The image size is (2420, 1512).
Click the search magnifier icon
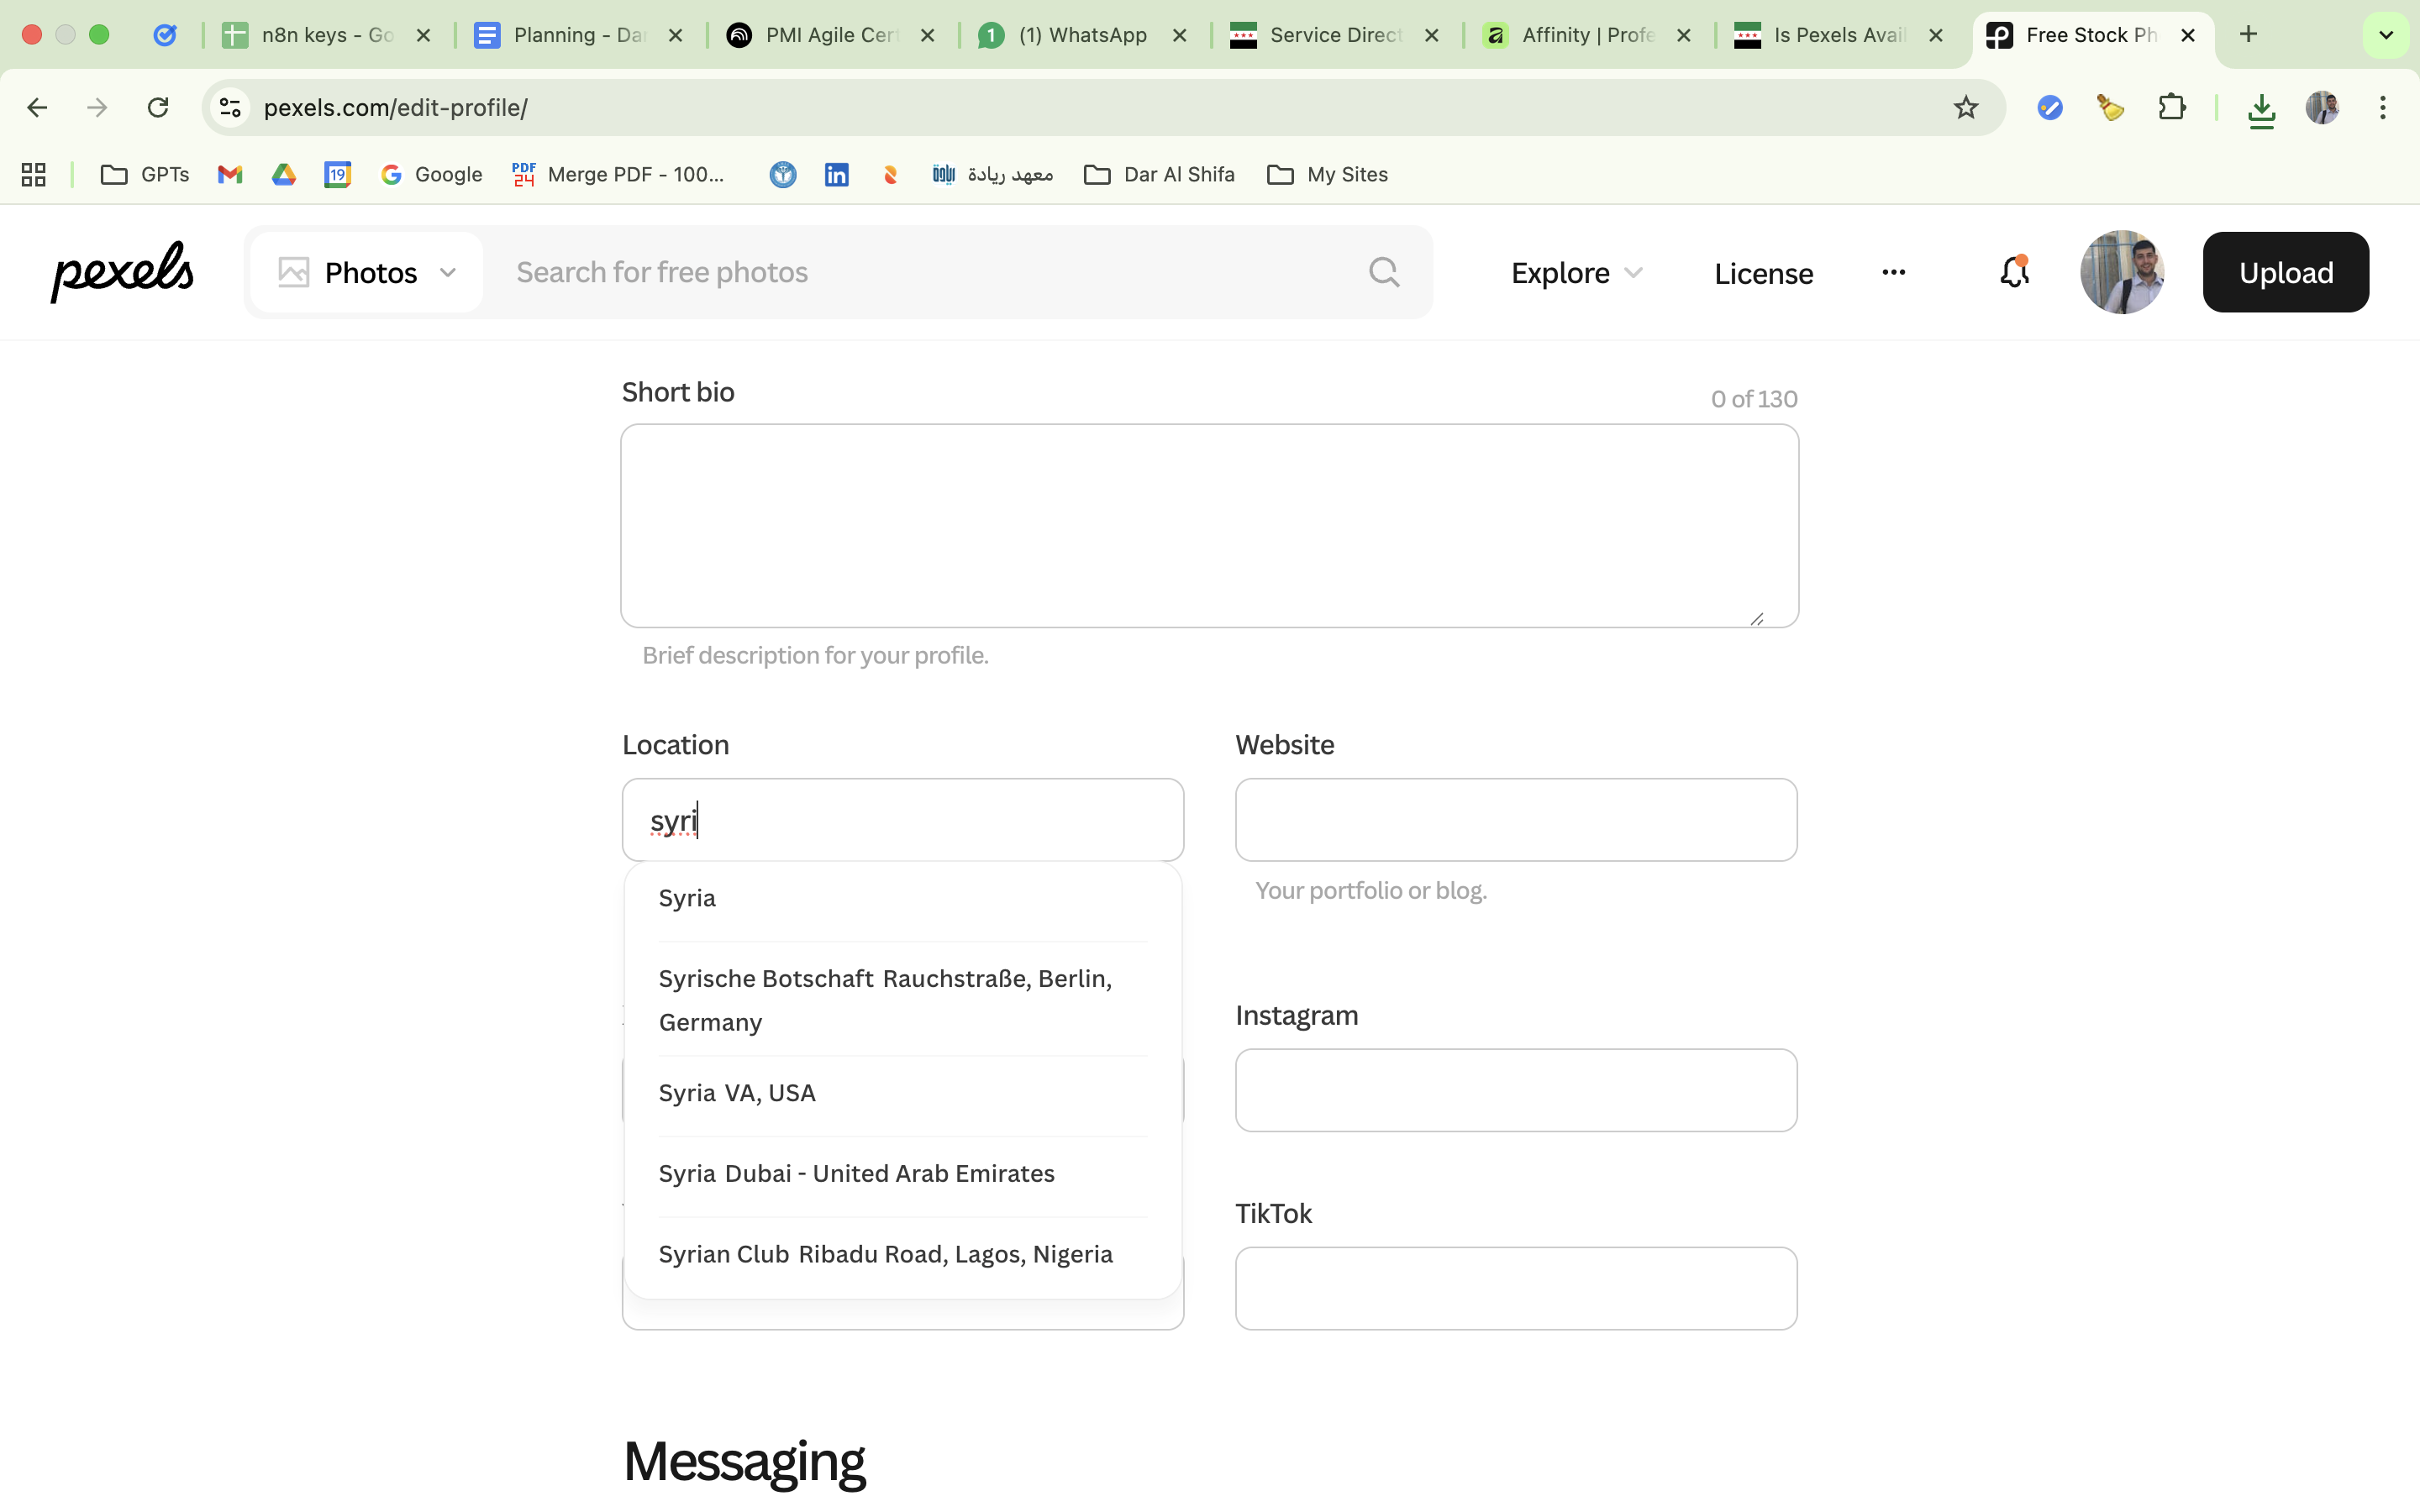tap(1384, 272)
